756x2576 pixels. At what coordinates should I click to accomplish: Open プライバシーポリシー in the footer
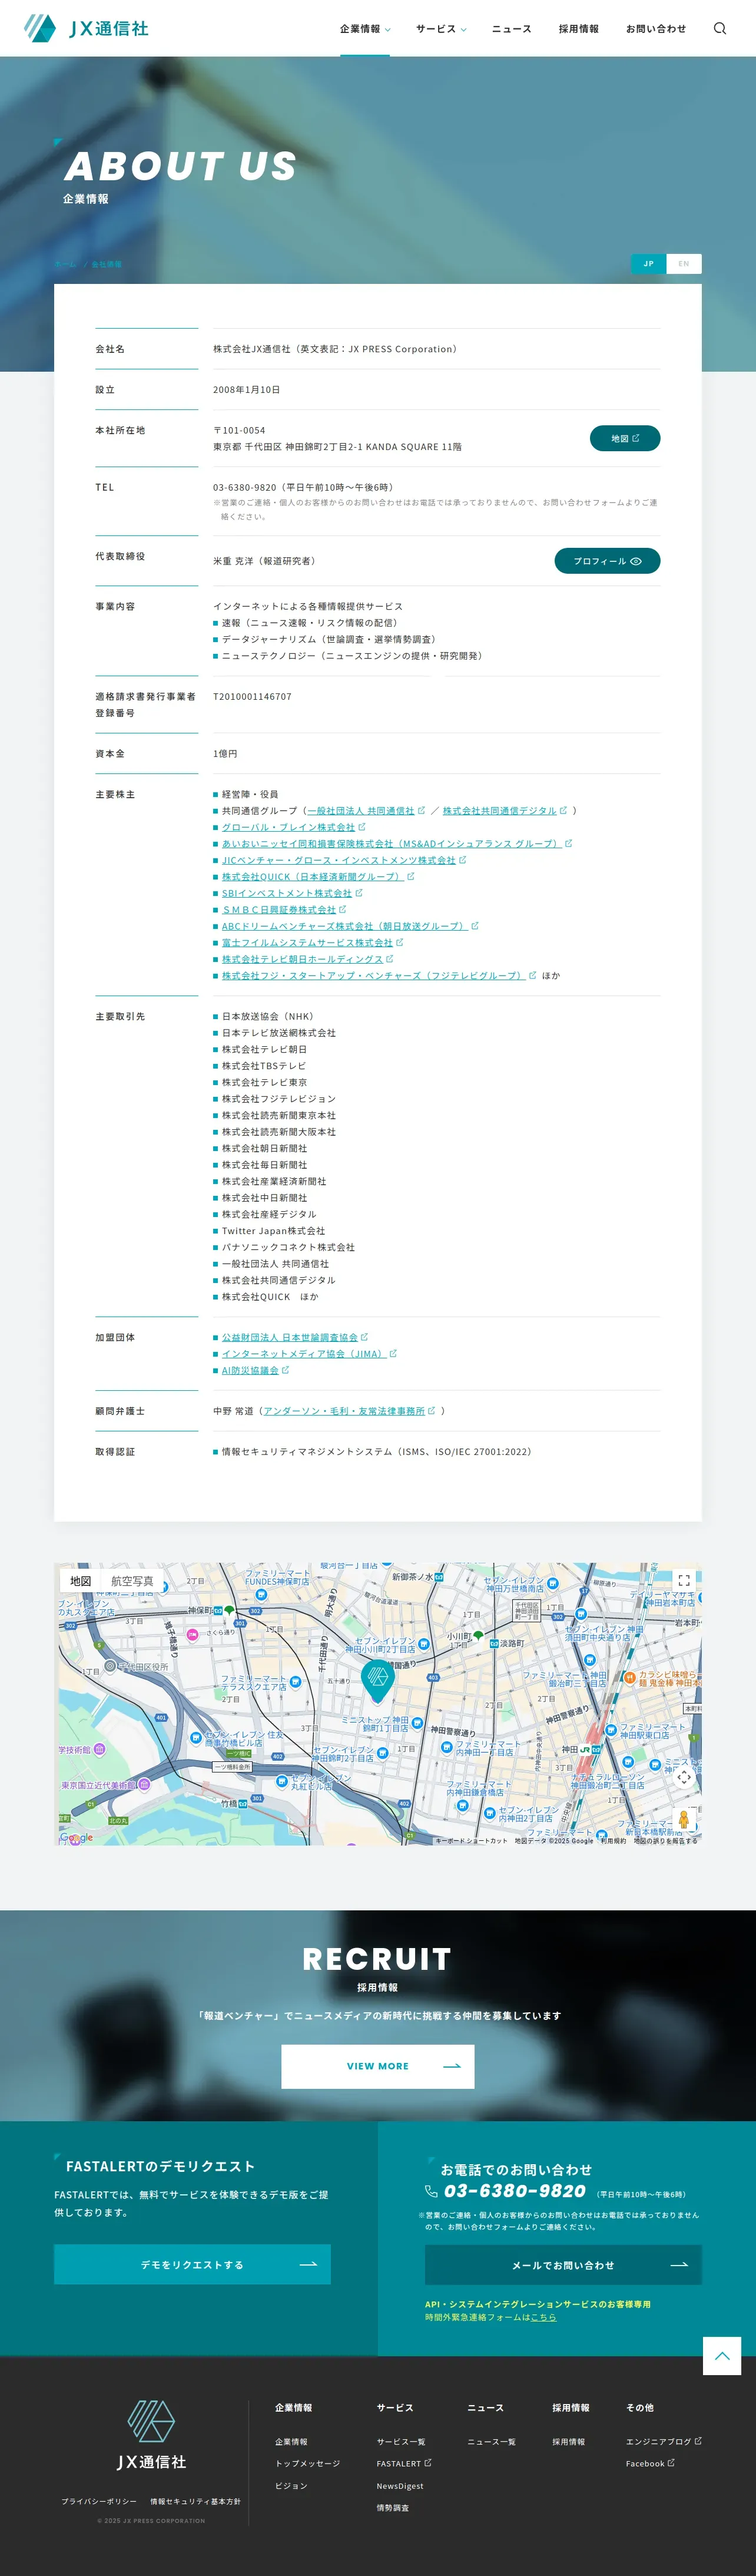coord(99,2501)
